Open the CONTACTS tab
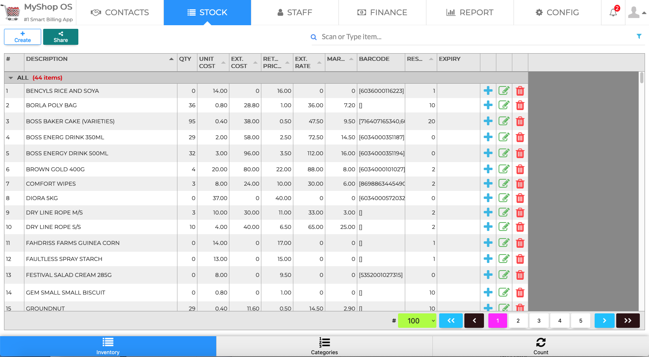Image resolution: width=649 pixels, height=357 pixels. click(x=120, y=12)
